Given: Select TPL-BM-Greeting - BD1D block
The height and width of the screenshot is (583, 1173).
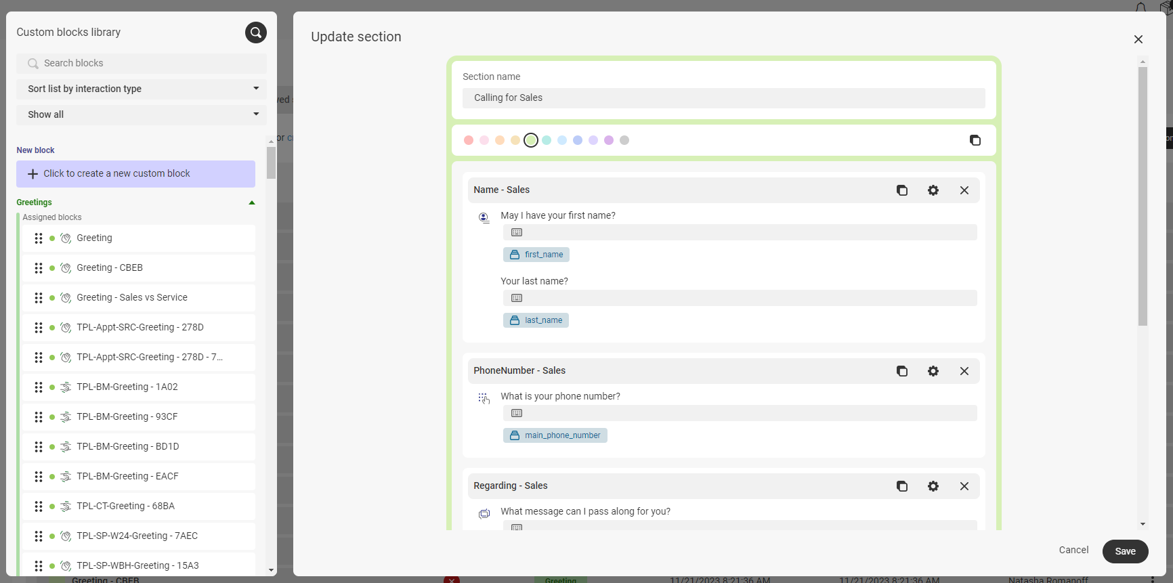Looking at the screenshot, I should (x=139, y=447).
